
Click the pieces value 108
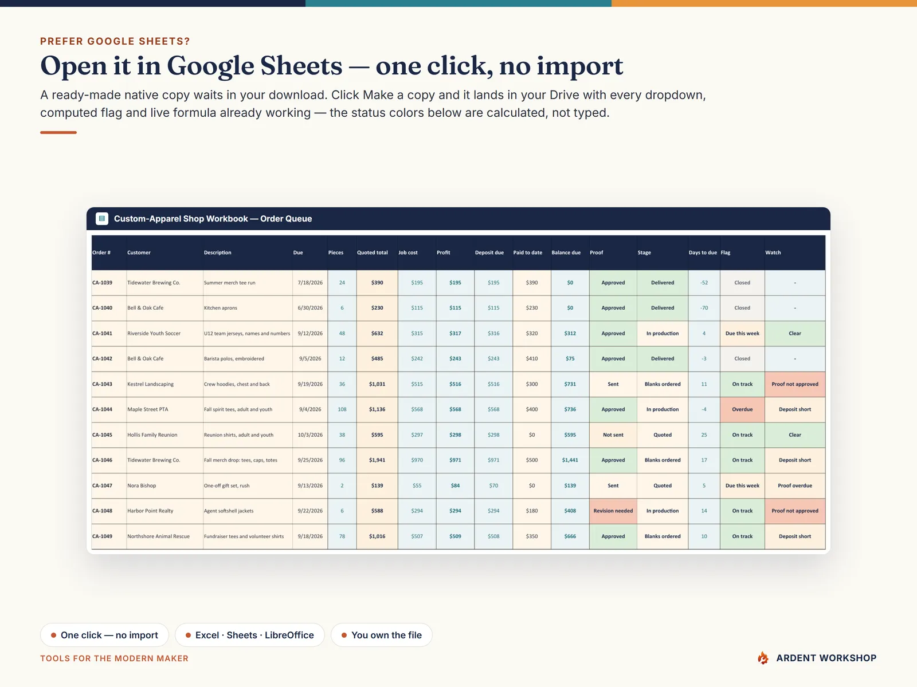342,409
